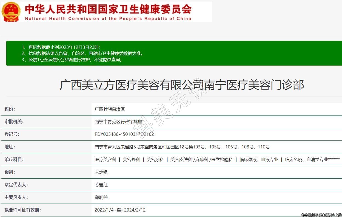Click the 美容外科 department entry

click(131, 160)
